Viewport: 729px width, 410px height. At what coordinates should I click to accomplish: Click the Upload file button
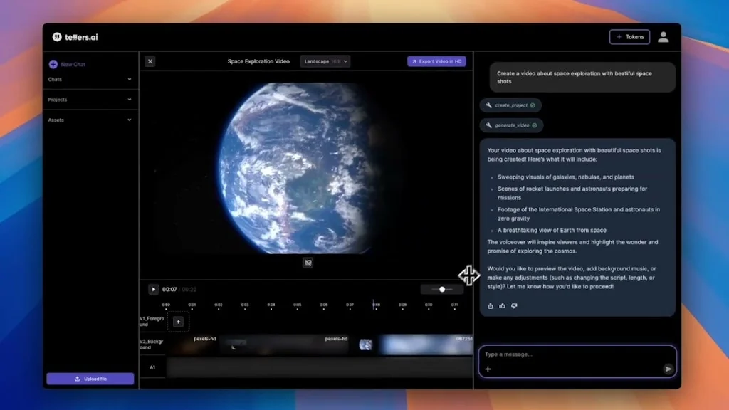pos(90,378)
